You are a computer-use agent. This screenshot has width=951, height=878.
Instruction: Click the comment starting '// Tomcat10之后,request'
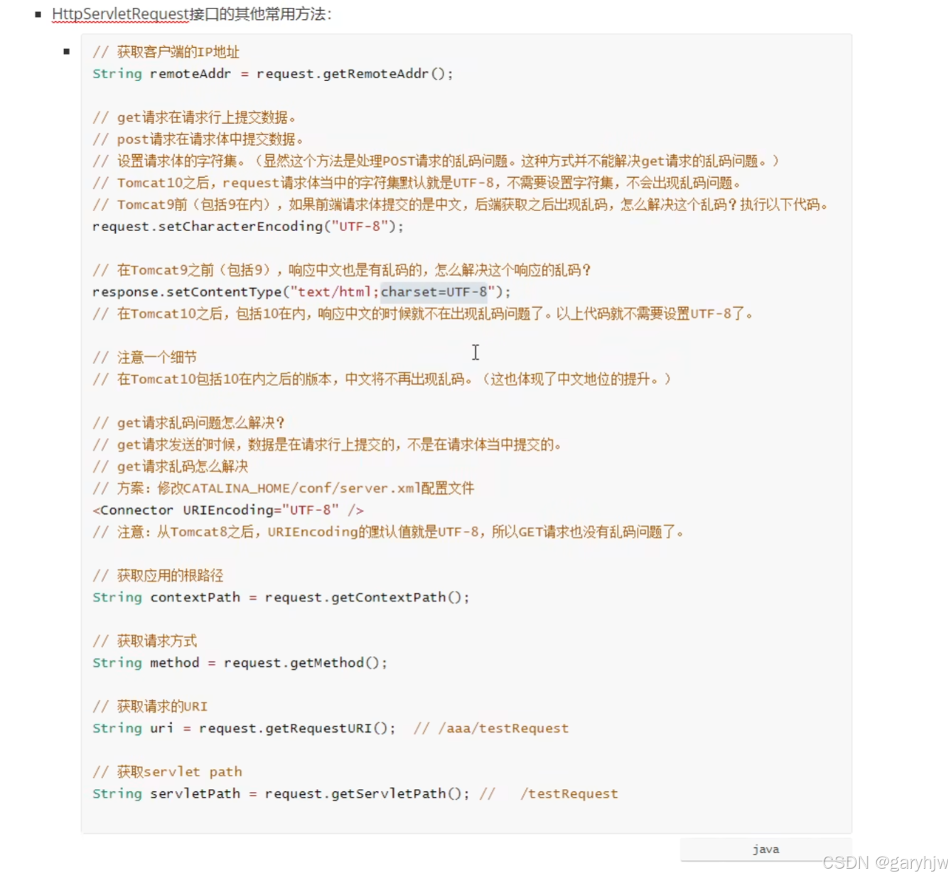point(418,183)
